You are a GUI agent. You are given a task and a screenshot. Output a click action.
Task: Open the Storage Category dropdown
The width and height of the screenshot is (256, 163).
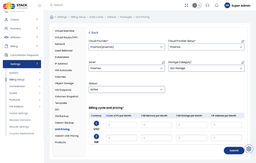tap(206, 68)
